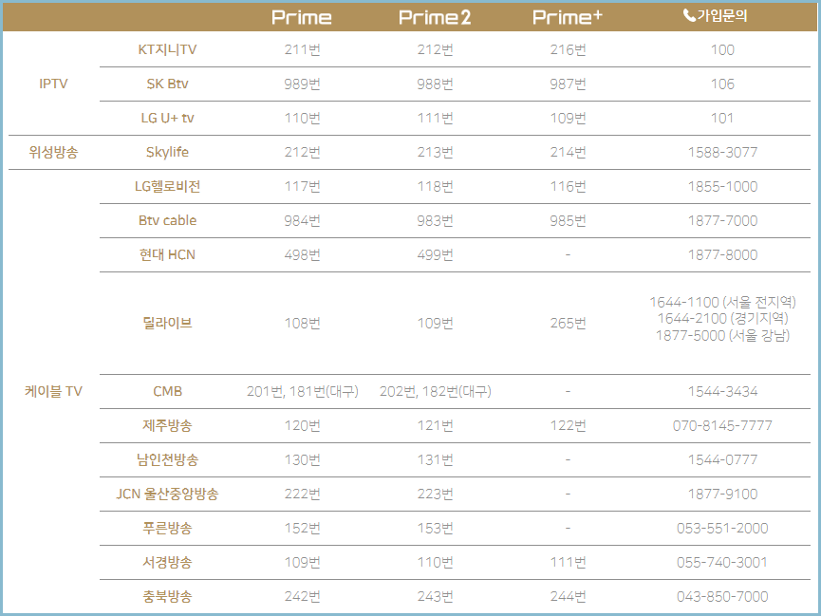Click 충북방송 Prime channel 242번

303,596
